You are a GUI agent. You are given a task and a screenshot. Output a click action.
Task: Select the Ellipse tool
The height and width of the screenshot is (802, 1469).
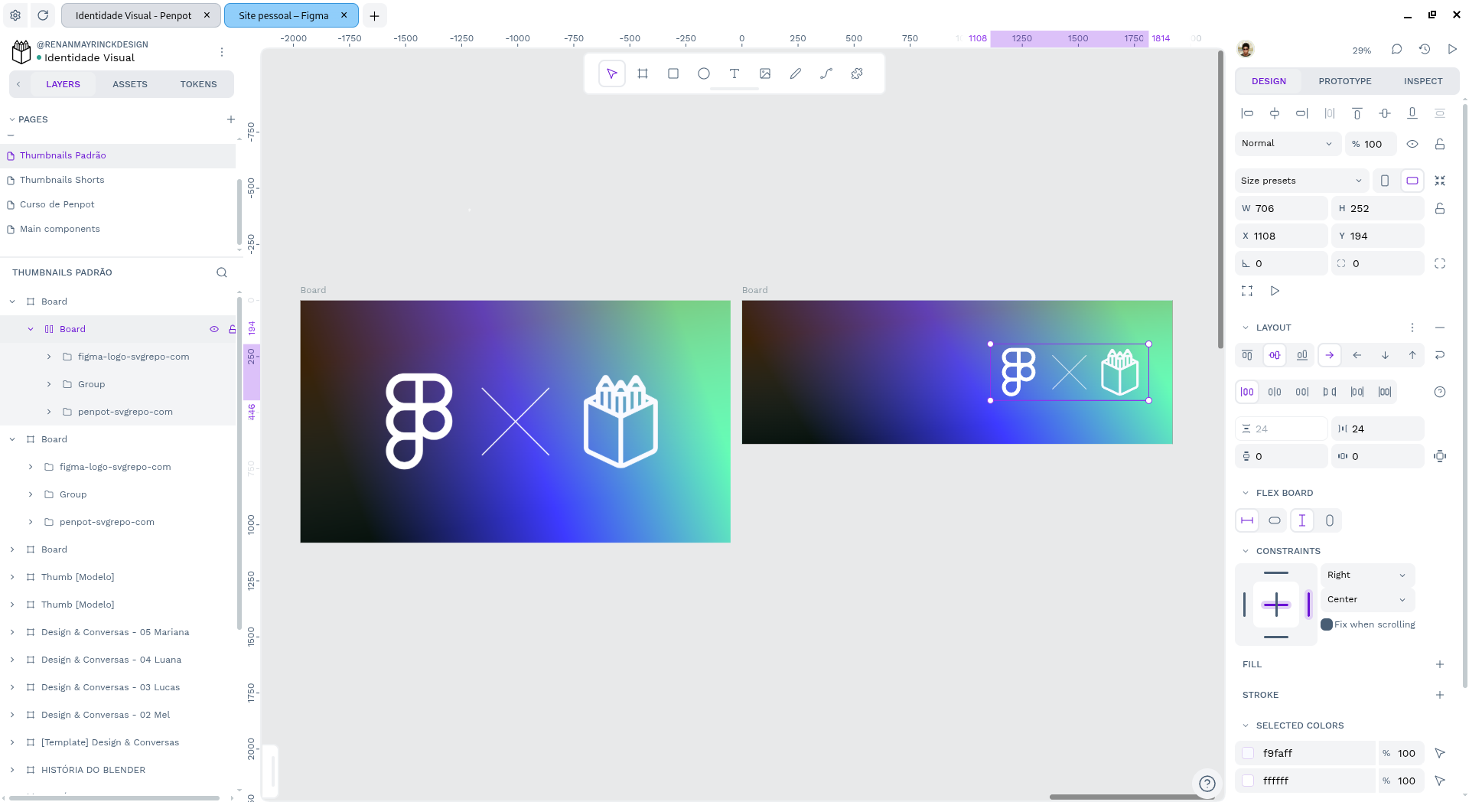(703, 73)
